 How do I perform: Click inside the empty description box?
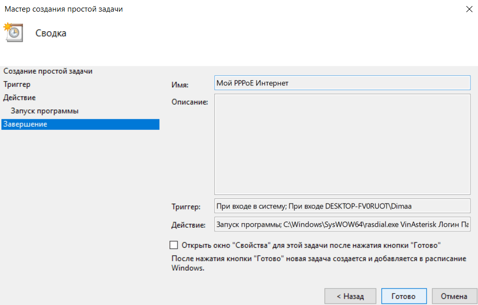click(342, 145)
